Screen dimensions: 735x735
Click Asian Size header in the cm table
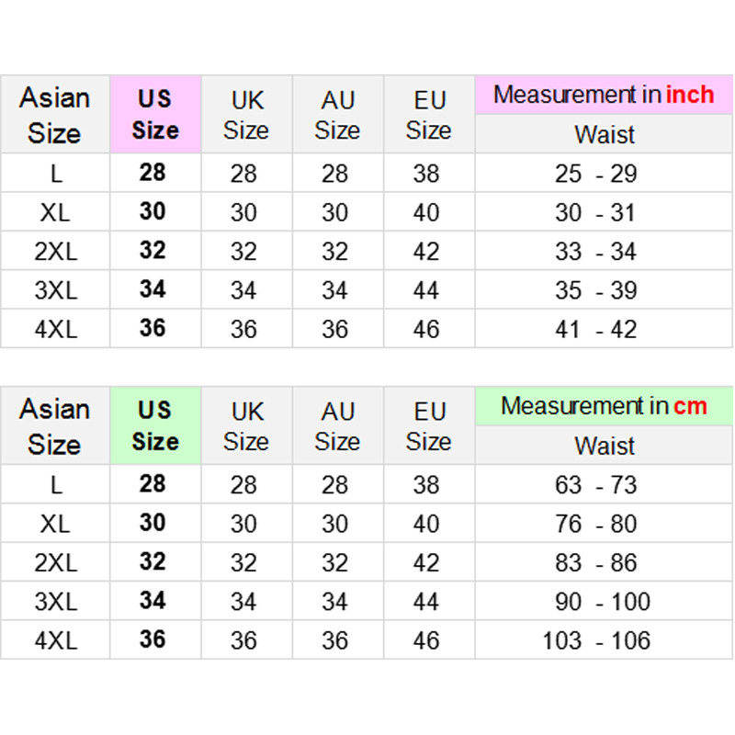55,425
